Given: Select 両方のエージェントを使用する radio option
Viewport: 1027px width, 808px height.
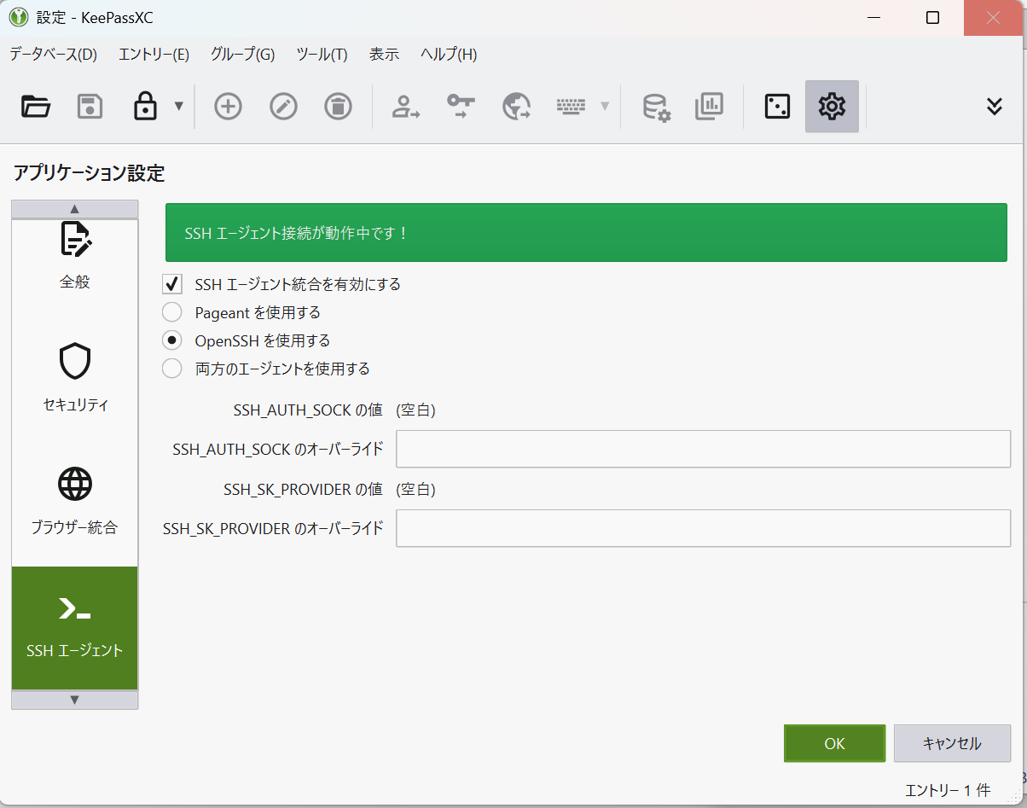Looking at the screenshot, I should tap(172, 369).
